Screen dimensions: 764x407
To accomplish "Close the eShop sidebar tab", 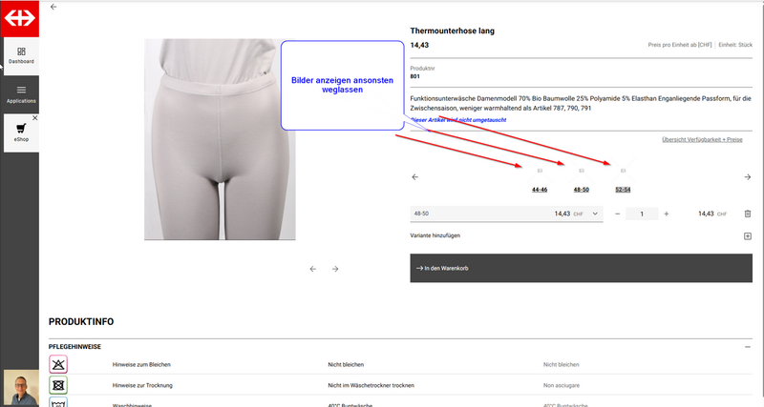I will pos(34,117).
